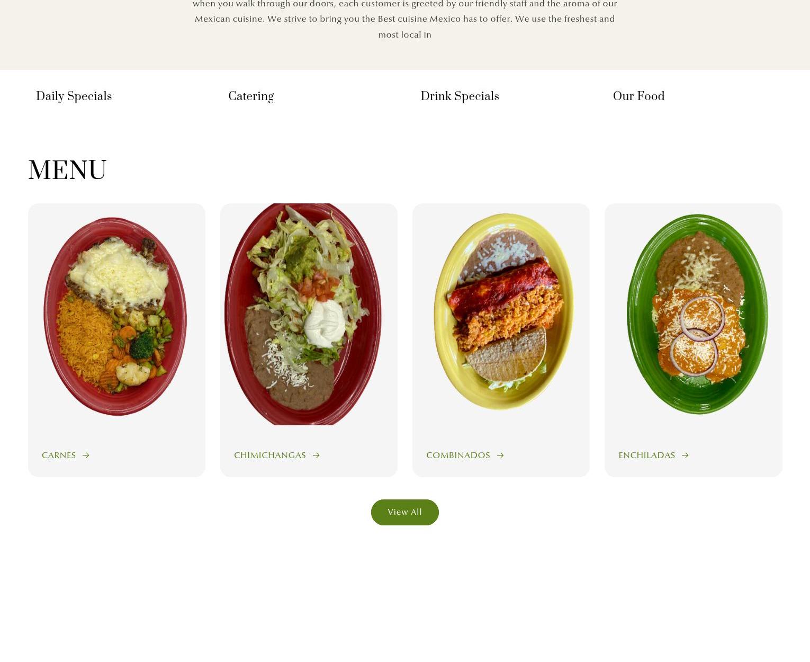Click the arrow icon beside CHIMICHANGAS
This screenshot has width=810, height=662.
[x=316, y=455]
